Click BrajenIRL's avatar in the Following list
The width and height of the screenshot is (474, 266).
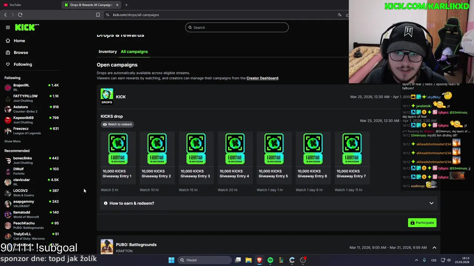8,88
